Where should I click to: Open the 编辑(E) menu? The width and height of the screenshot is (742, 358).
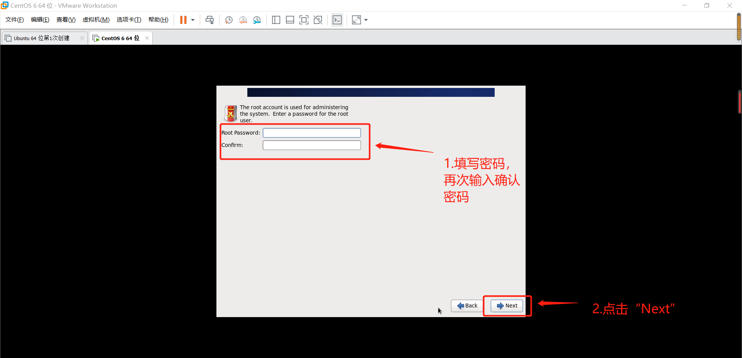40,20
